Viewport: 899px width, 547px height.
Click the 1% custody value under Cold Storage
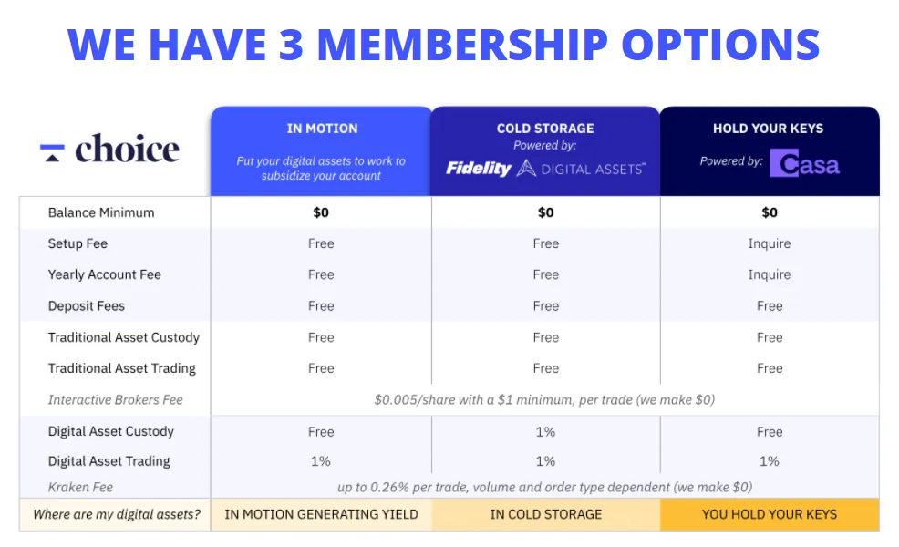pyautogui.click(x=545, y=432)
